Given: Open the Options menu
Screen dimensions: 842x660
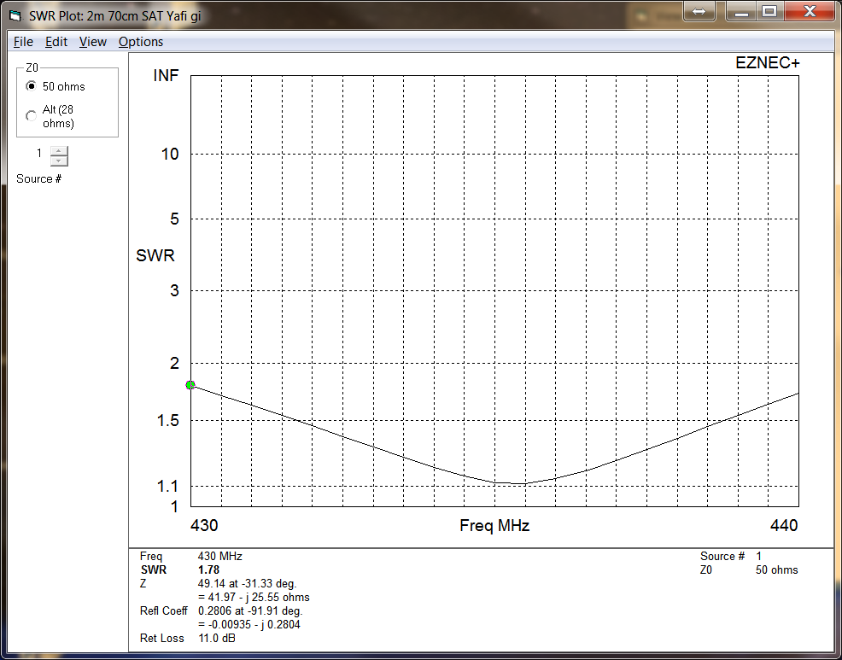Looking at the screenshot, I should point(141,42).
